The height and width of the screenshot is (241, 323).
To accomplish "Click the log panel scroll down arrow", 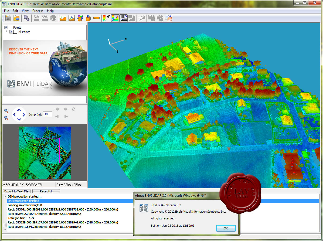I will (5, 229).
